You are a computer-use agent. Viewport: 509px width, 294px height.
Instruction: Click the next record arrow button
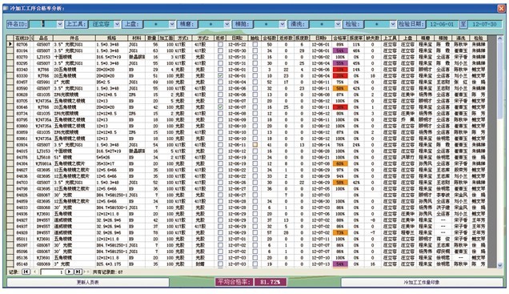click(69, 272)
